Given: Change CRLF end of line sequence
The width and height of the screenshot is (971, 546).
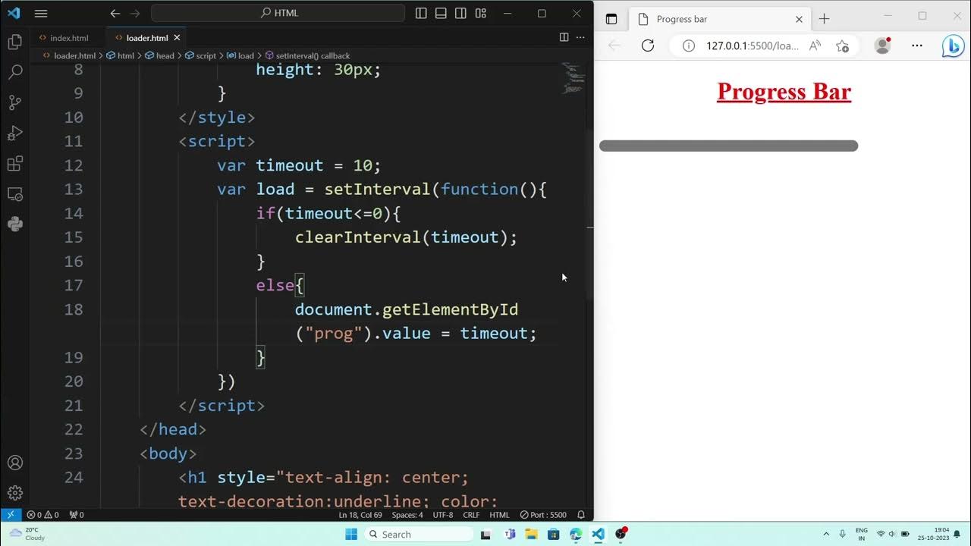Looking at the screenshot, I should [471, 515].
